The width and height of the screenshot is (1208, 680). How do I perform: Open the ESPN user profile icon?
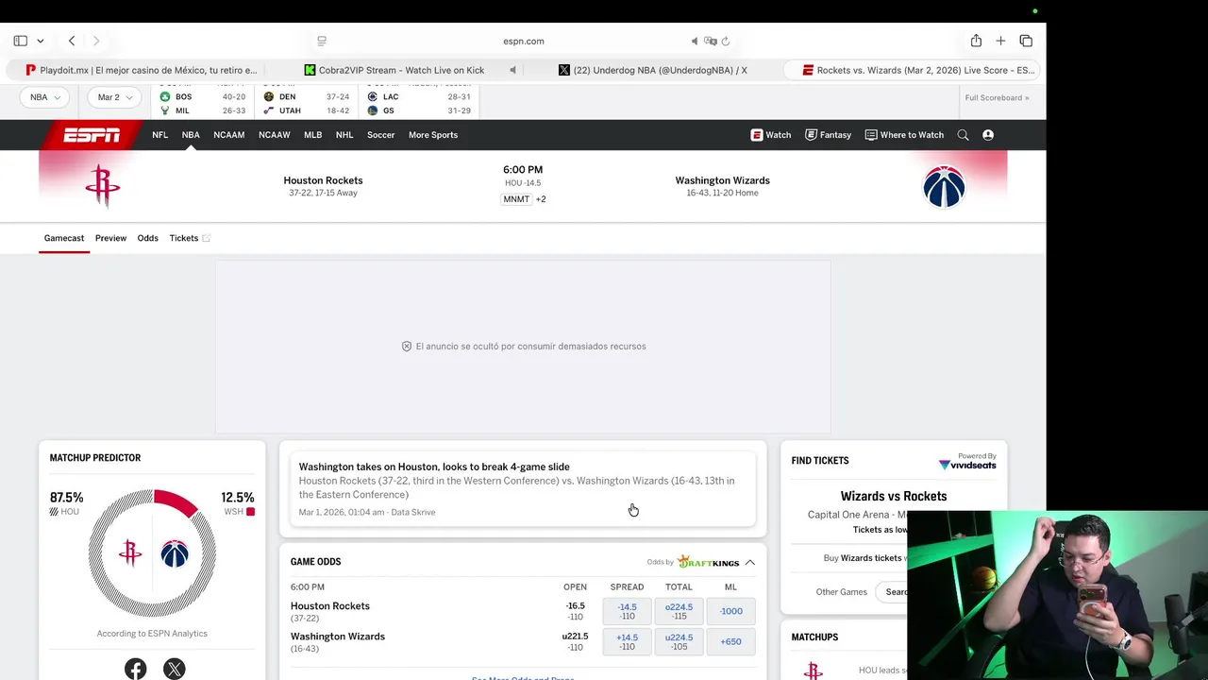pos(988,135)
